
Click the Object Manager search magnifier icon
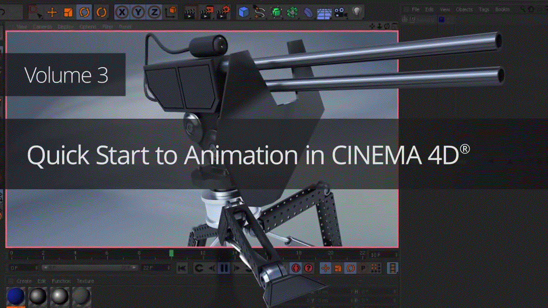(523, 9)
